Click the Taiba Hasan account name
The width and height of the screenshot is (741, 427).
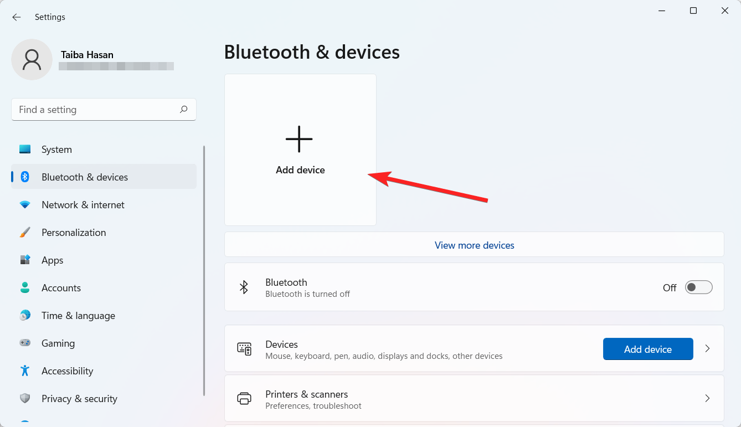[87, 55]
